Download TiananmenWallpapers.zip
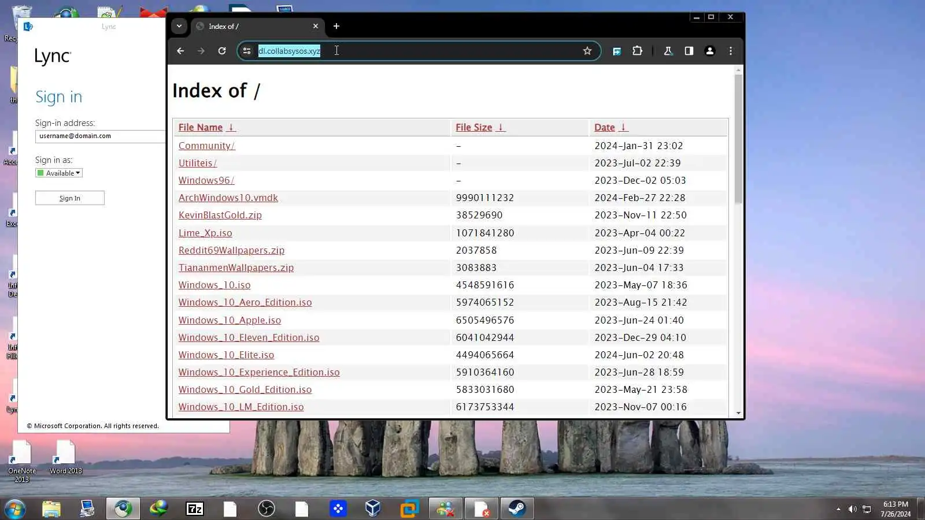This screenshot has height=520, width=925. (236, 268)
